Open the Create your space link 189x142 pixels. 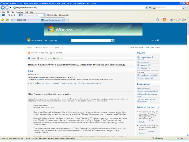136,47
